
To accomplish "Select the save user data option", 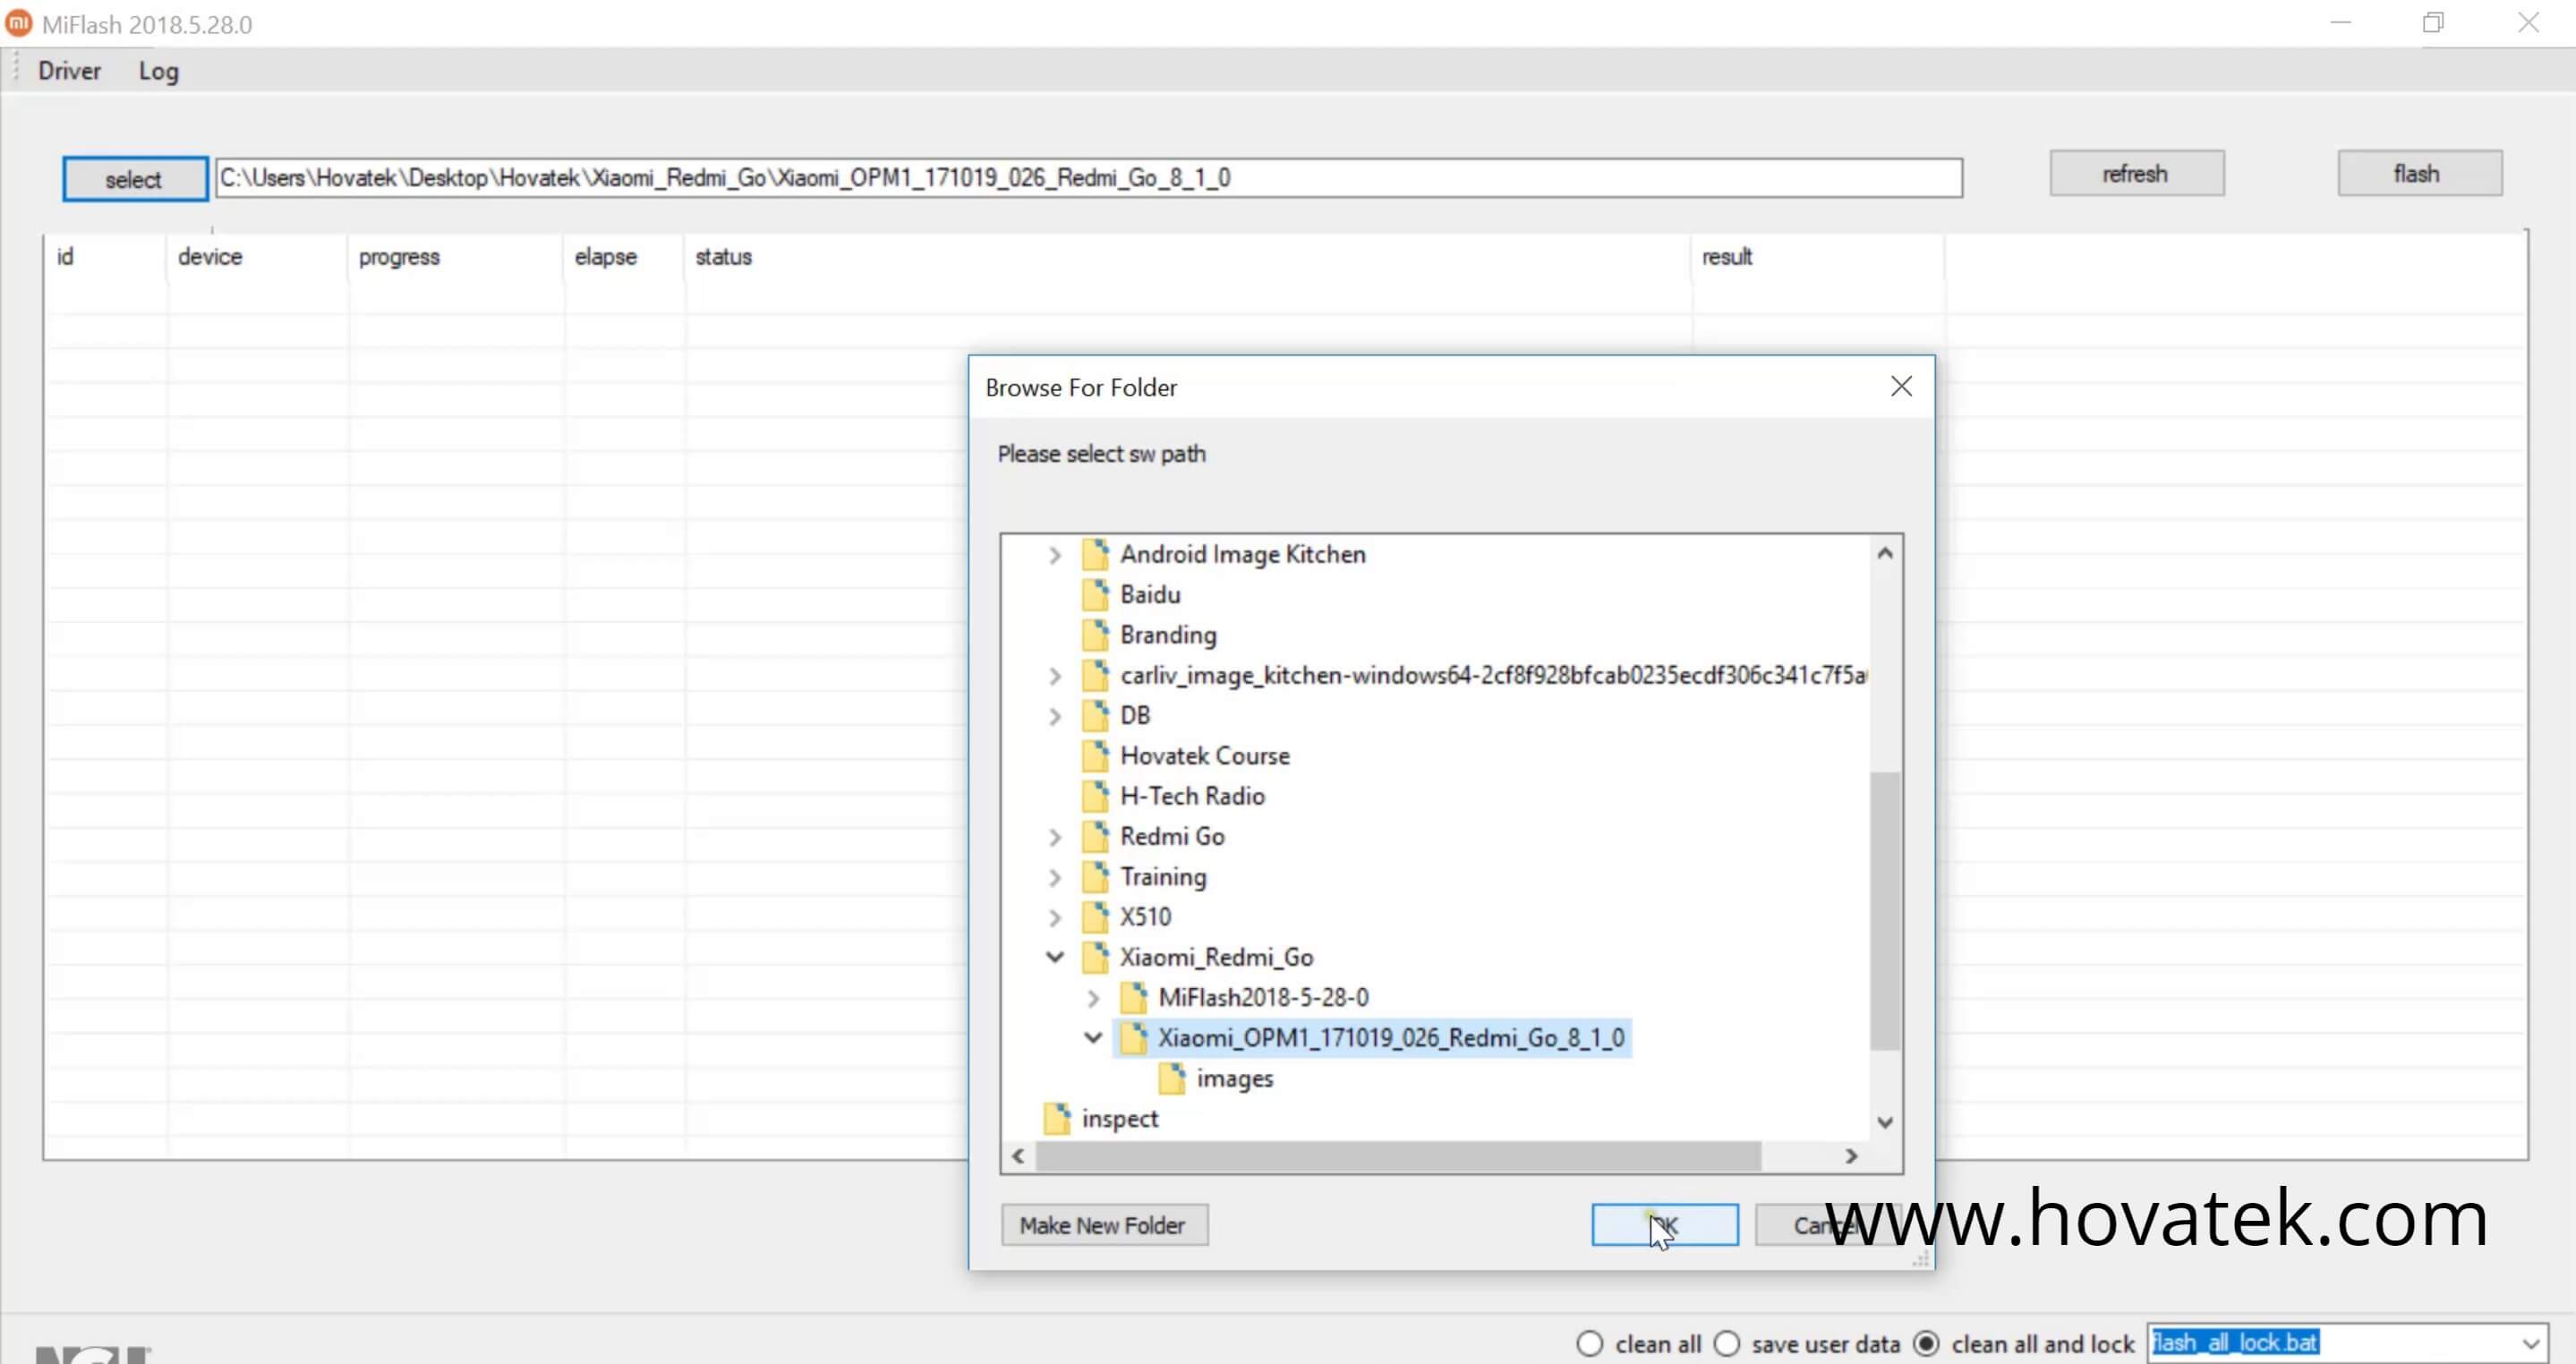I will (1730, 1344).
